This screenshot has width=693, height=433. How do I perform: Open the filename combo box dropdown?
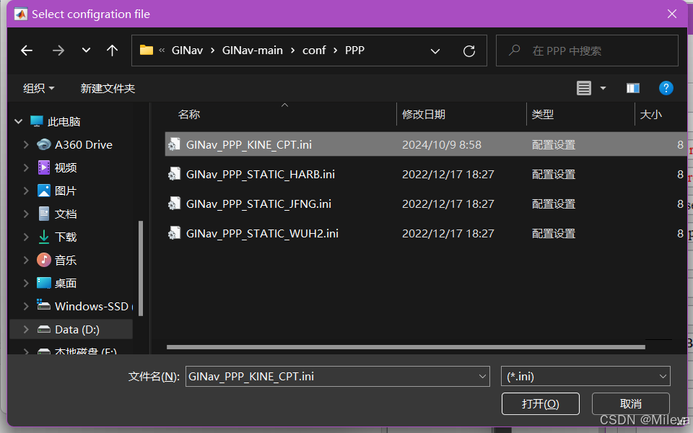[483, 377]
